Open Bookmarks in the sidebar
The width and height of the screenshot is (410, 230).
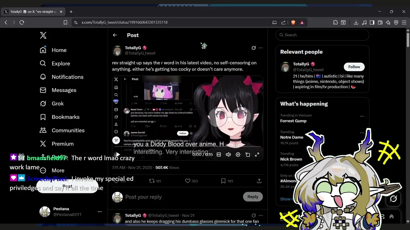tap(59, 117)
